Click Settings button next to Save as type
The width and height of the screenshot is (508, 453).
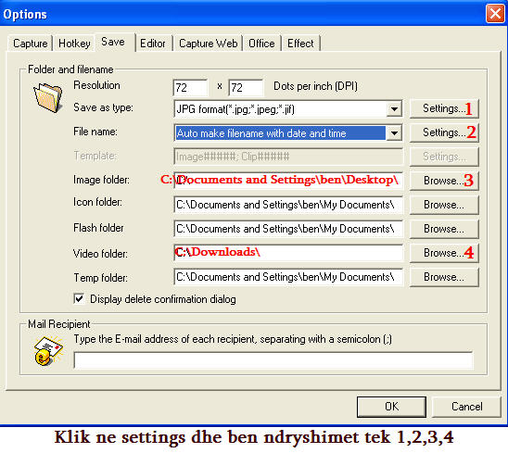444,108
